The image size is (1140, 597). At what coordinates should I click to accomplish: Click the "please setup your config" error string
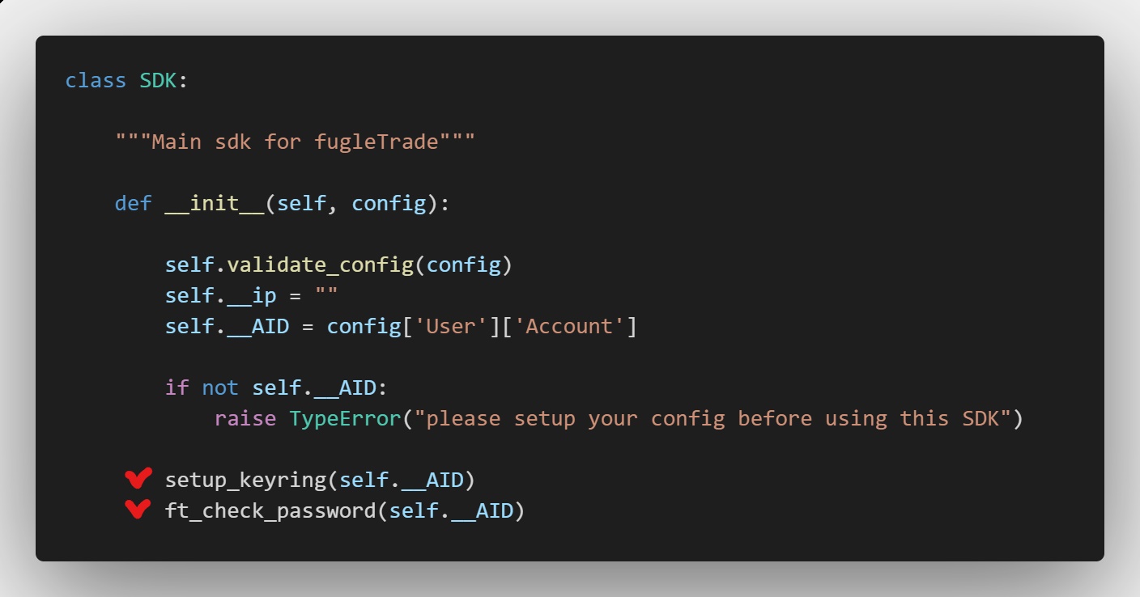[712, 418]
